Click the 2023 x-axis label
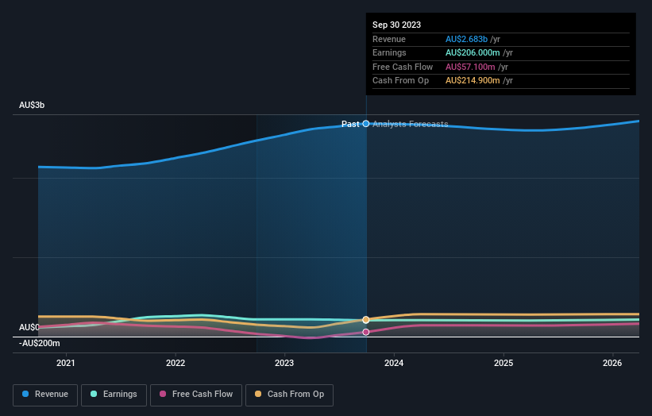This screenshot has width=652, height=416. coord(284,364)
